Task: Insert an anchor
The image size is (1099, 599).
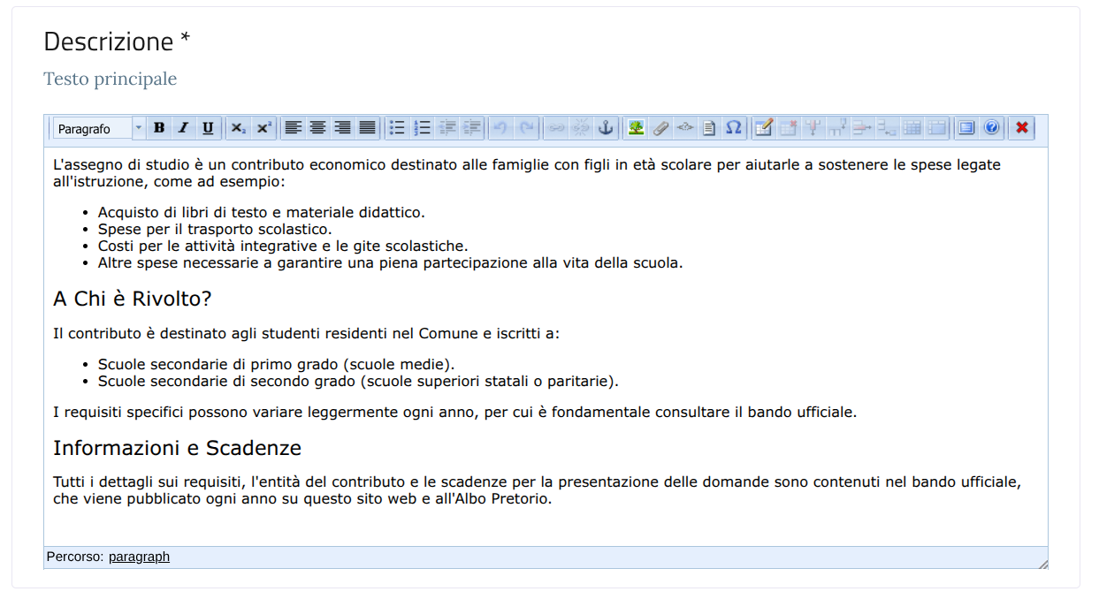Action: [606, 128]
